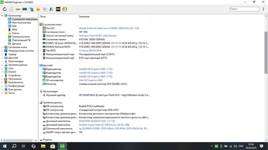Click the motherboard chip toolbar icon
The width and height of the screenshot is (268, 150).
pyautogui.click(x=18, y=9)
